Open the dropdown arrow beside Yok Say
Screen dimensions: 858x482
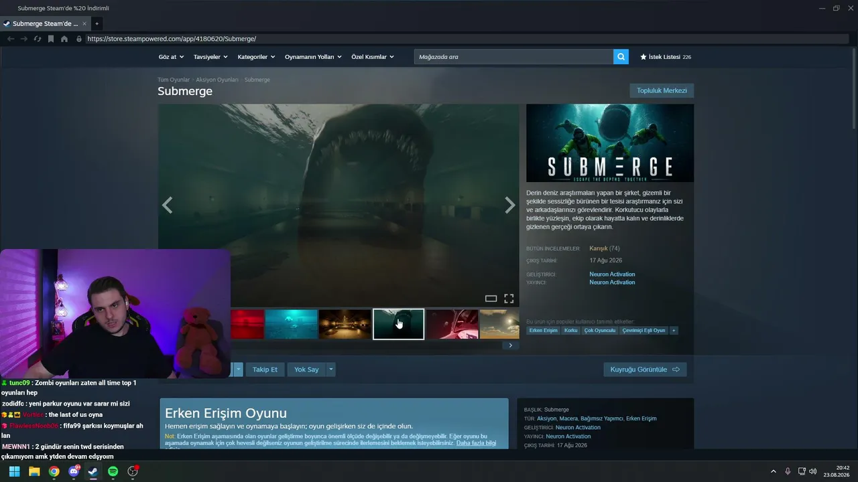tap(330, 370)
